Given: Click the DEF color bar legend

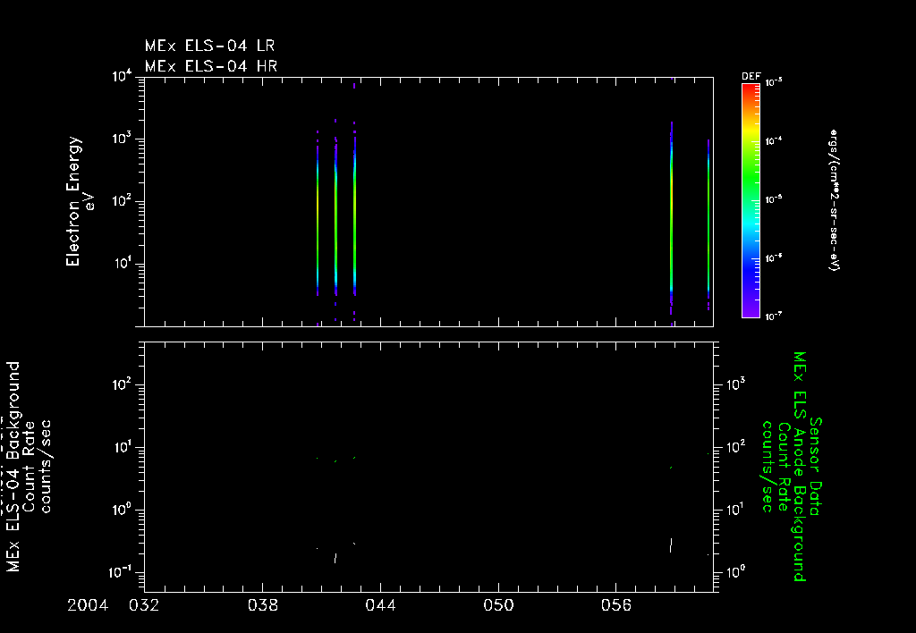Looking at the screenshot, I should 751,201.
